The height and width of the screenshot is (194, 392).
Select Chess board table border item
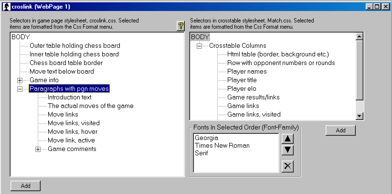point(66,63)
